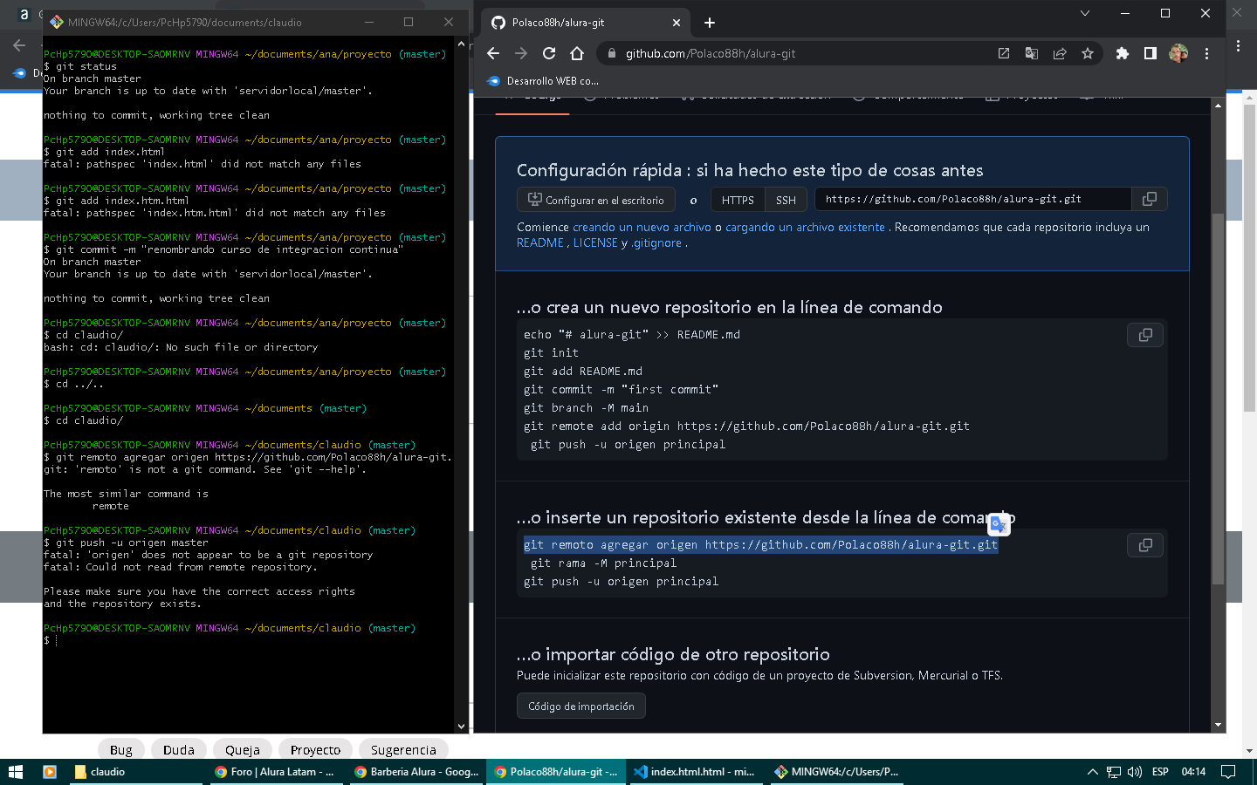Screen dimensions: 1257x785
Task: Click the Chrome back arrow
Action: (x=493, y=53)
